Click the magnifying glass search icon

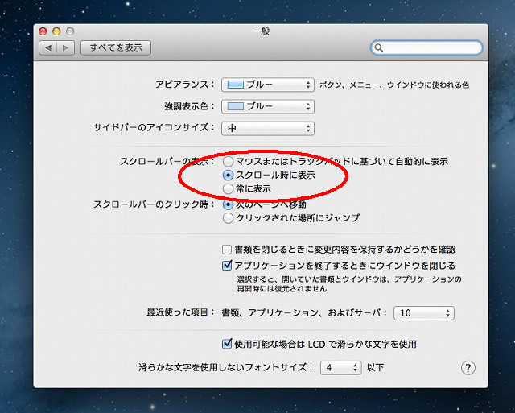[x=380, y=48]
